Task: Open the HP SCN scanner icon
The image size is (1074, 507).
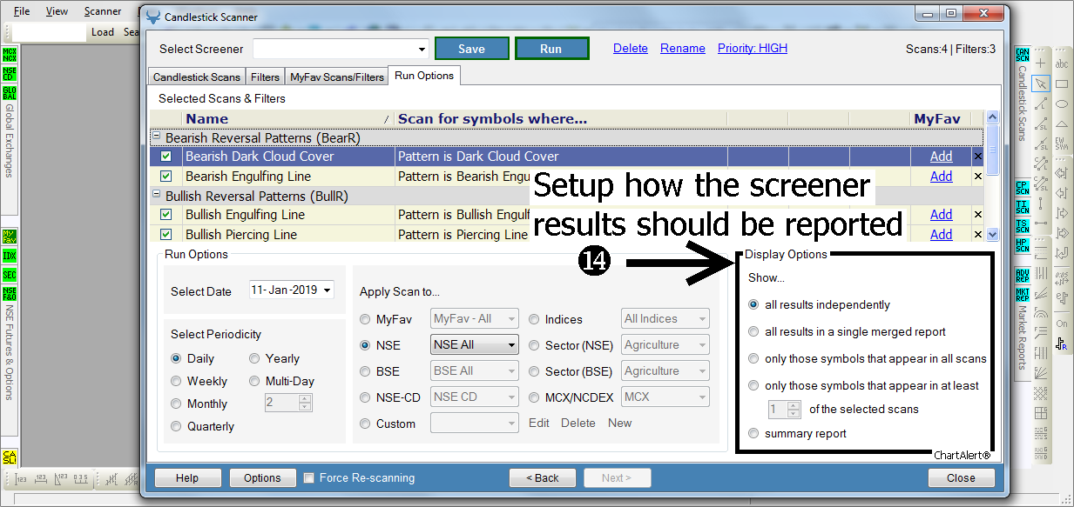Action: [1023, 244]
